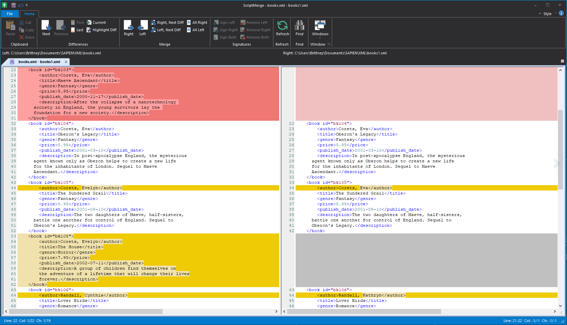
Task: Click Remove Right signature button
Action: (x=255, y=30)
